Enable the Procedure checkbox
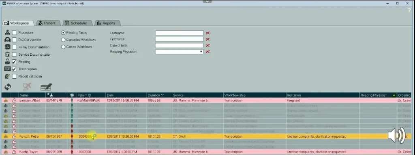Image resolution: width=415 pixels, height=155 pixels. pos(14,33)
